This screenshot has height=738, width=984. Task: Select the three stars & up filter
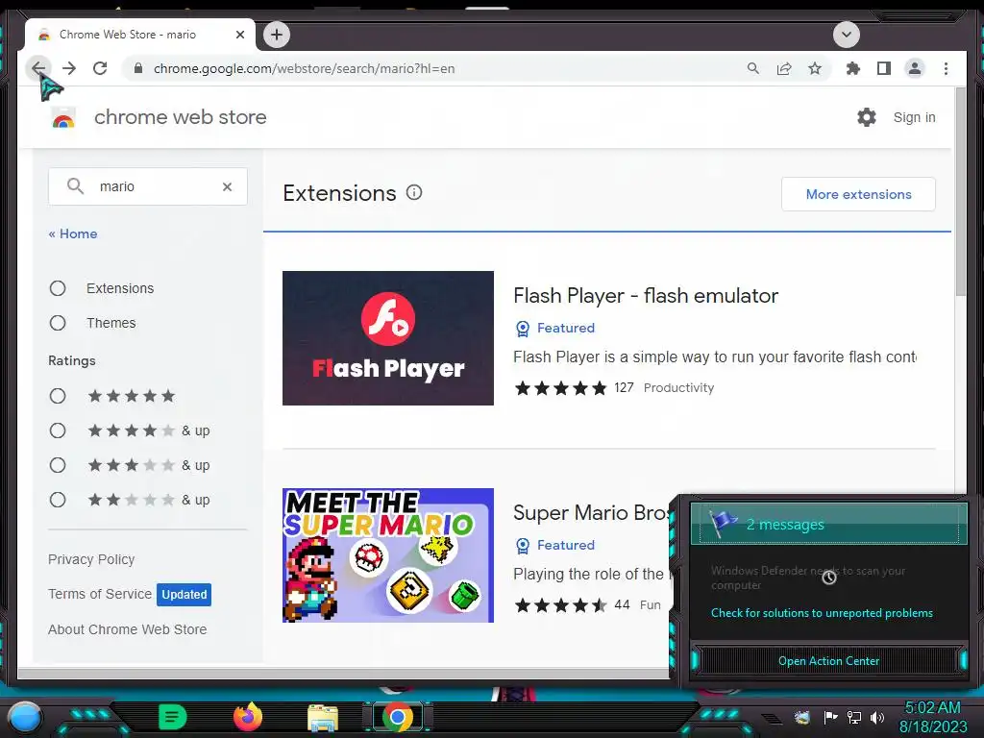click(x=58, y=465)
